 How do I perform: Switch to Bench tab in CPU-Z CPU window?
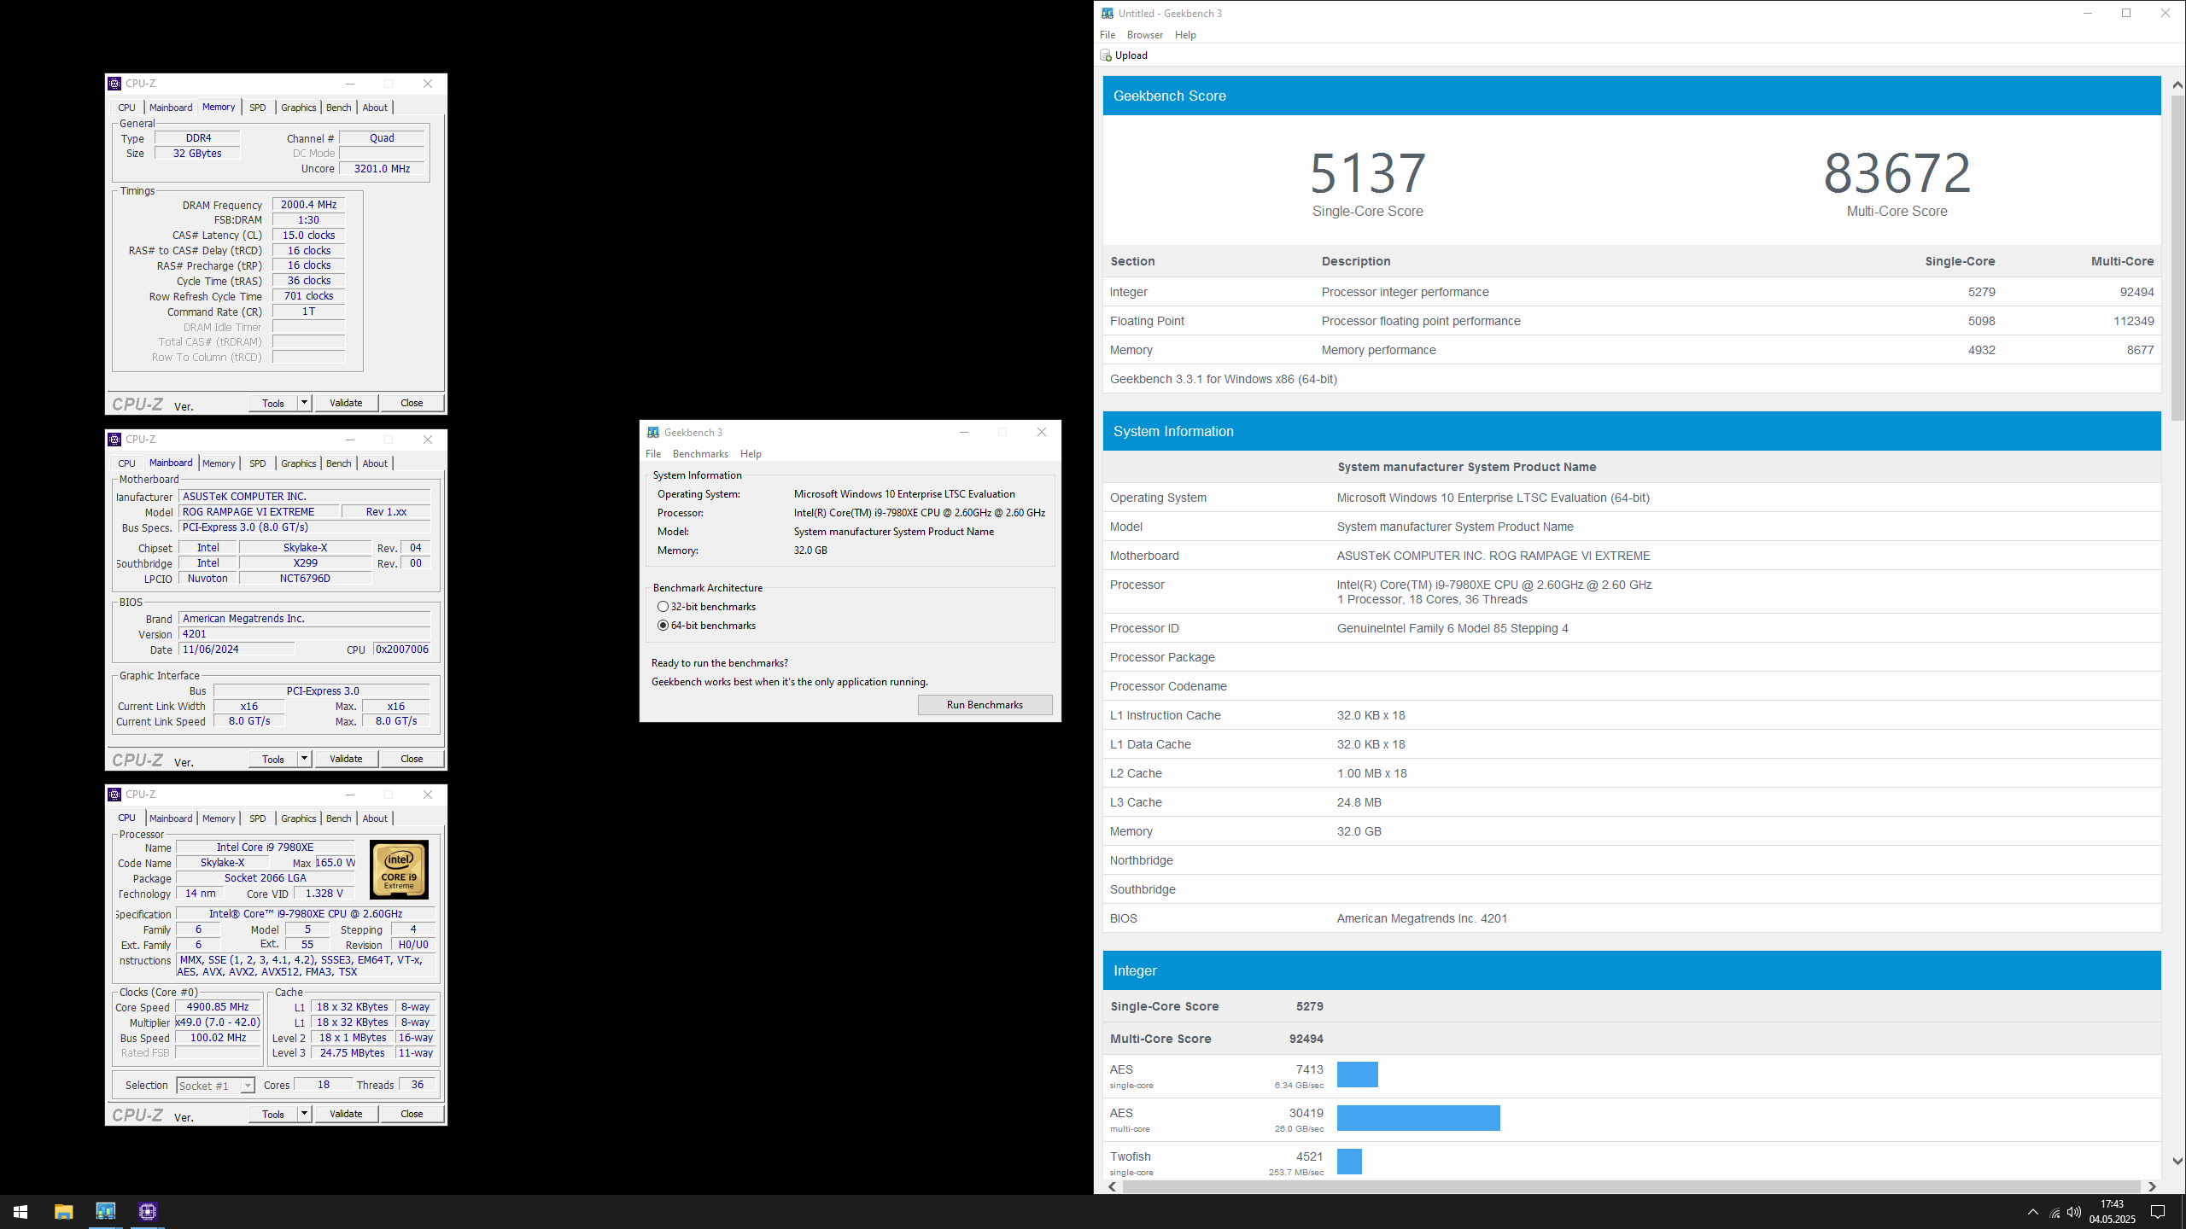338,818
